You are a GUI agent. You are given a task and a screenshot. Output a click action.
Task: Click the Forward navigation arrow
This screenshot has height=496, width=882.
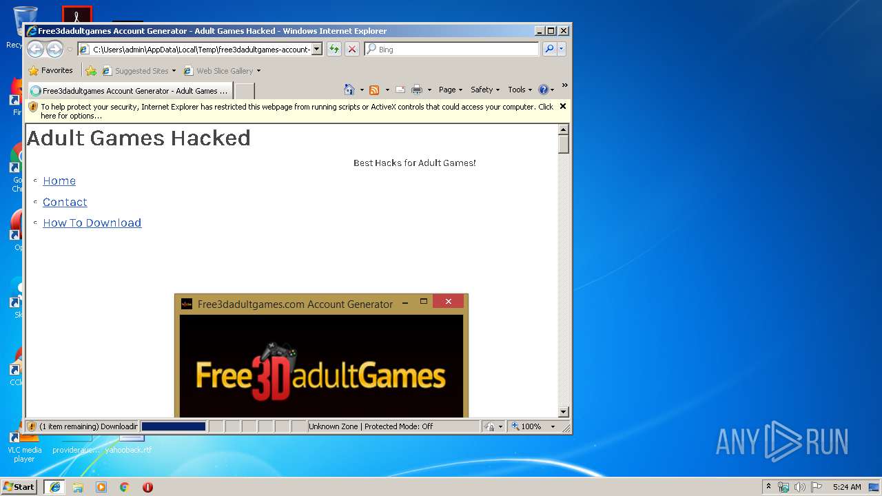54,49
